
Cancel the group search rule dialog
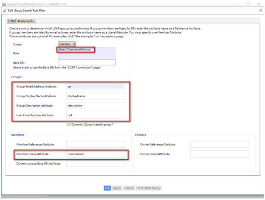point(129,188)
